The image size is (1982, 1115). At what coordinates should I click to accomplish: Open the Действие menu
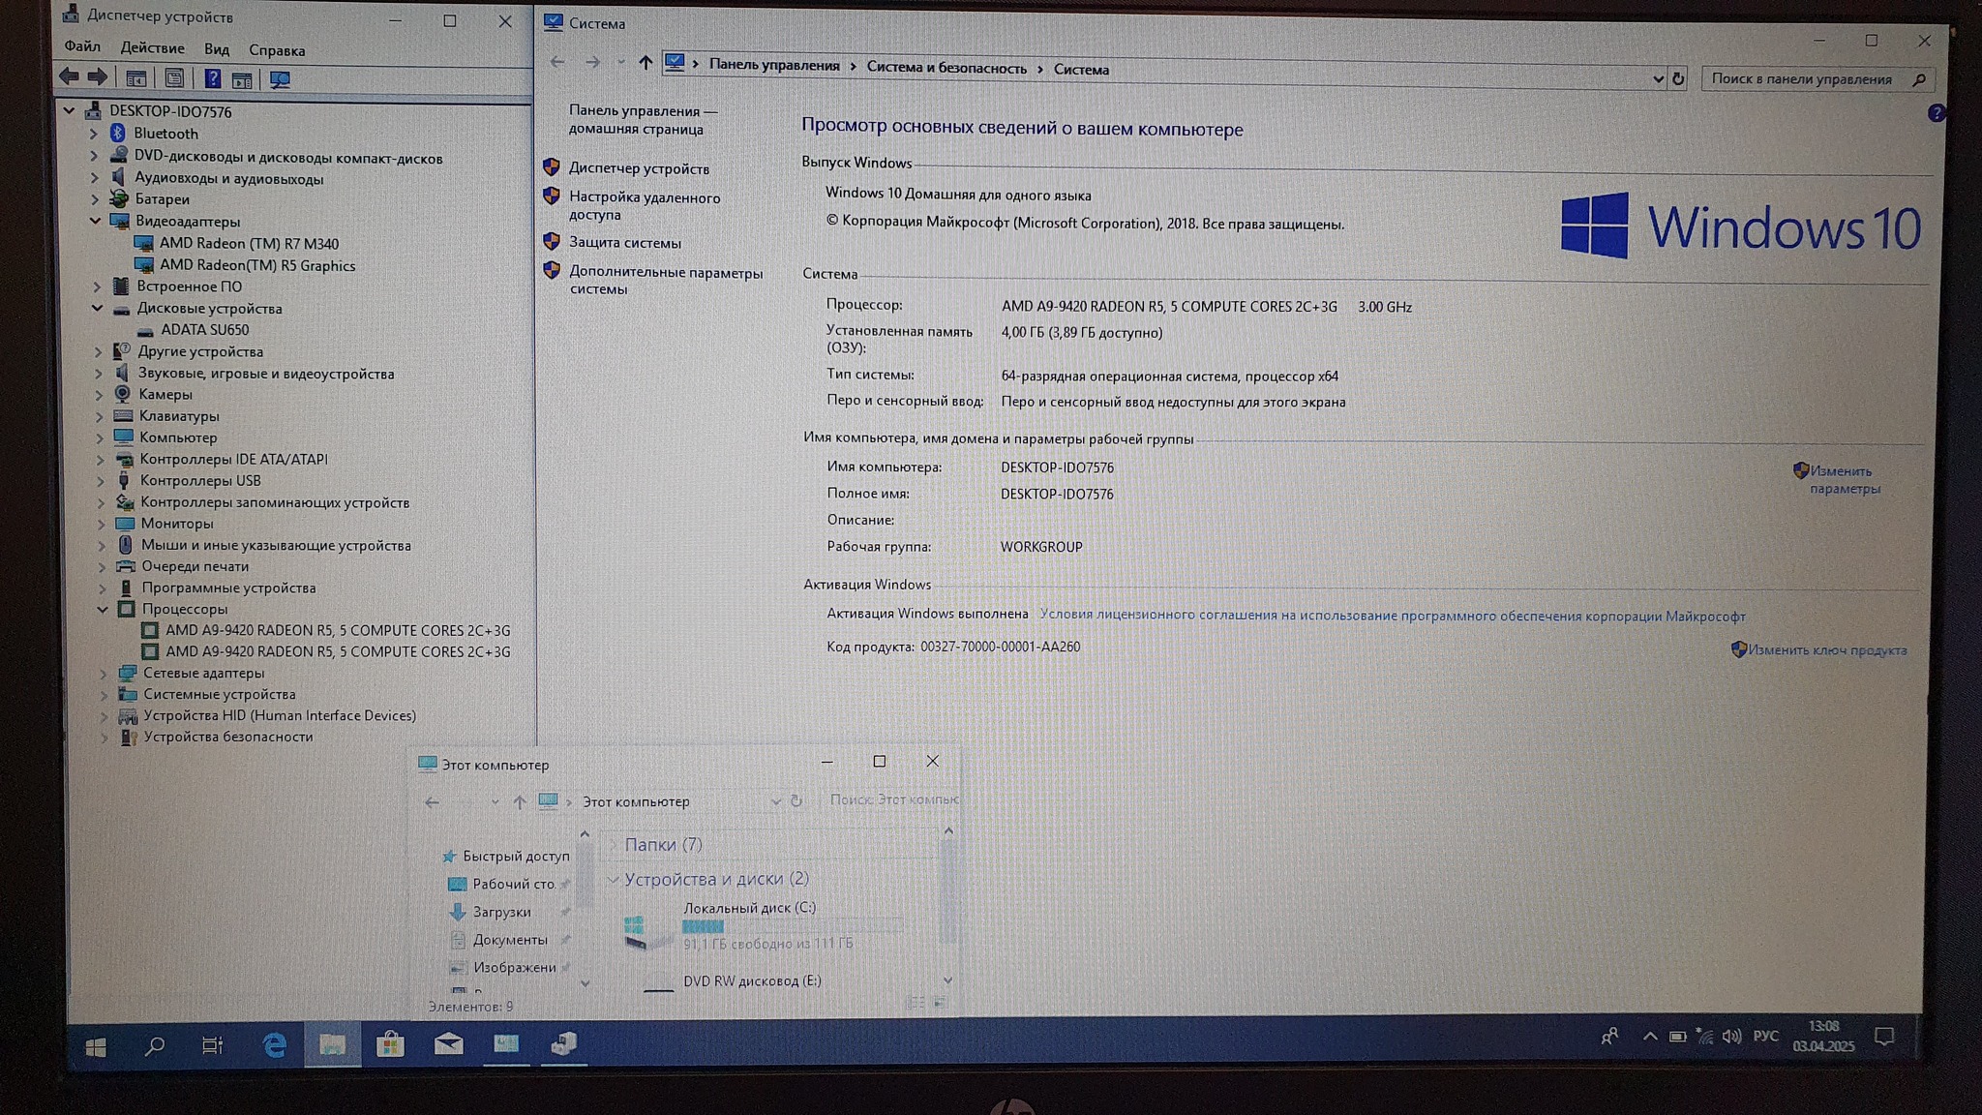[x=152, y=48]
